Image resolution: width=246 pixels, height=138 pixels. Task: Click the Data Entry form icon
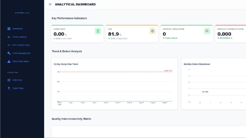point(9,80)
